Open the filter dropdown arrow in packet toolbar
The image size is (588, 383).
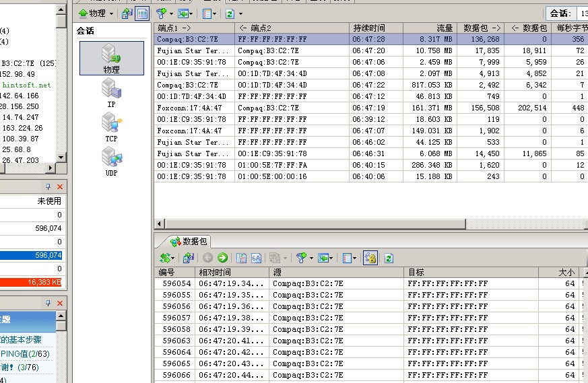click(311, 258)
